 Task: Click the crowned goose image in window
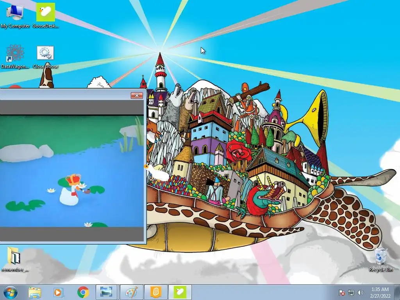click(73, 189)
